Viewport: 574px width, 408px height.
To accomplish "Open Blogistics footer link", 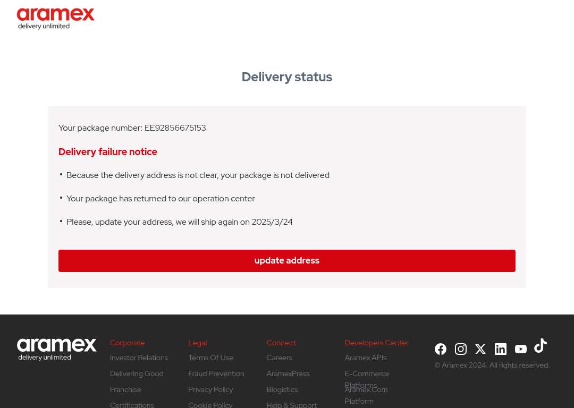I will click(x=282, y=390).
